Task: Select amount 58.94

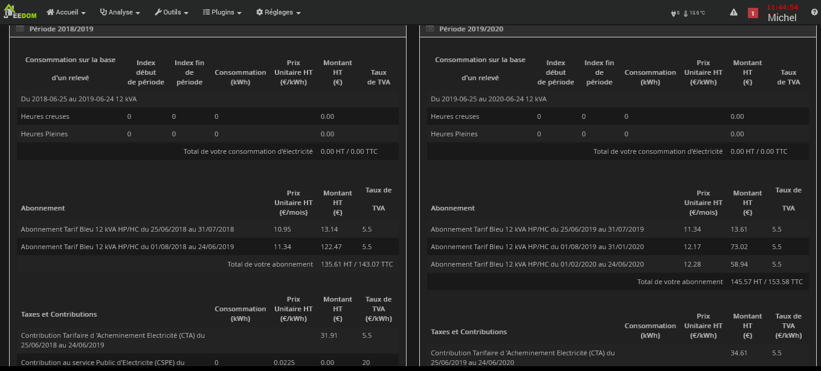Action: pos(739,264)
